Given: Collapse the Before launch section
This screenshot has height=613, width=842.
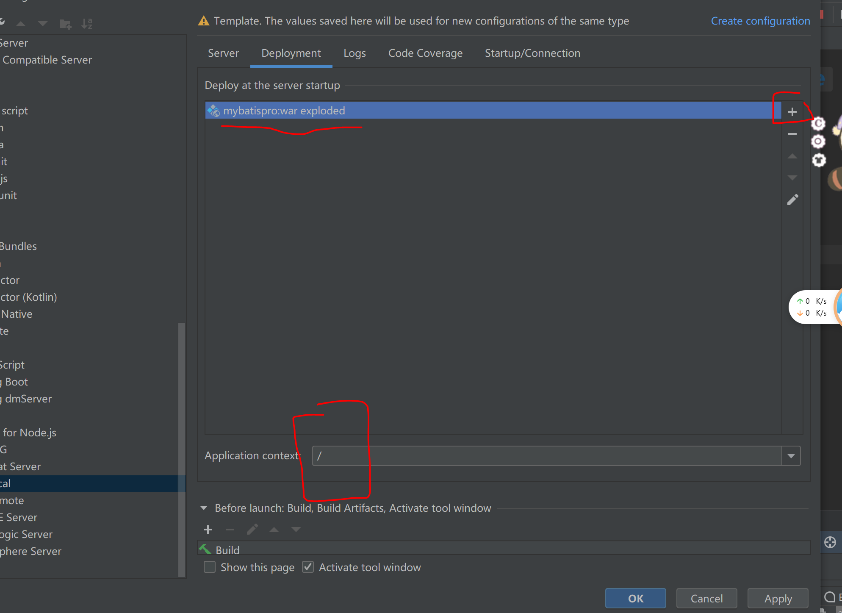Looking at the screenshot, I should [204, 508].
